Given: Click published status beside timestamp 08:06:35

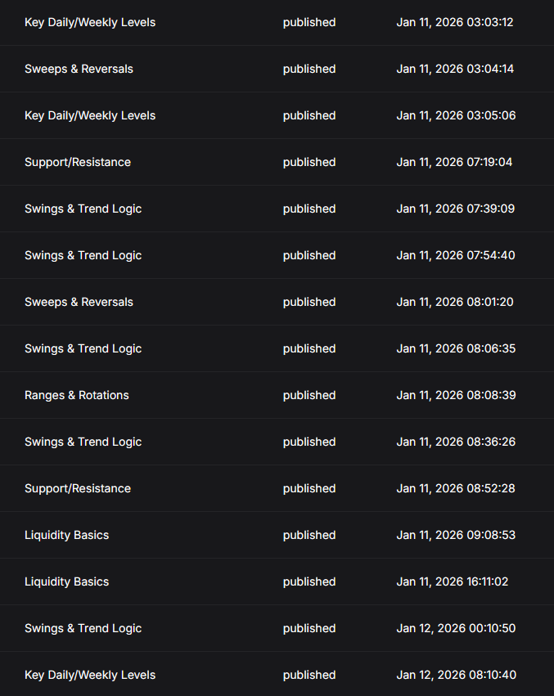Looking at the screenshot, I should [x=309, y=348].
